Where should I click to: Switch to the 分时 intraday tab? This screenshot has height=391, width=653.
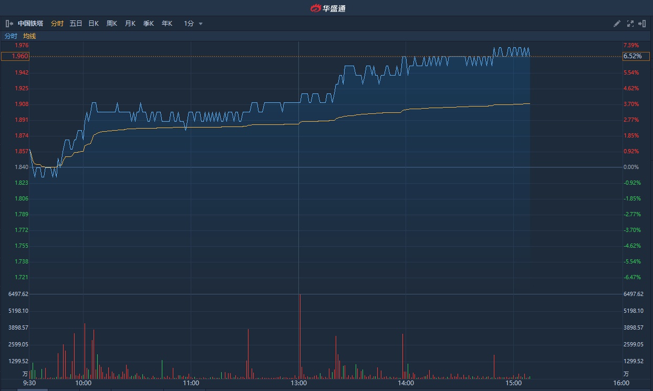(x=57, y=24)
